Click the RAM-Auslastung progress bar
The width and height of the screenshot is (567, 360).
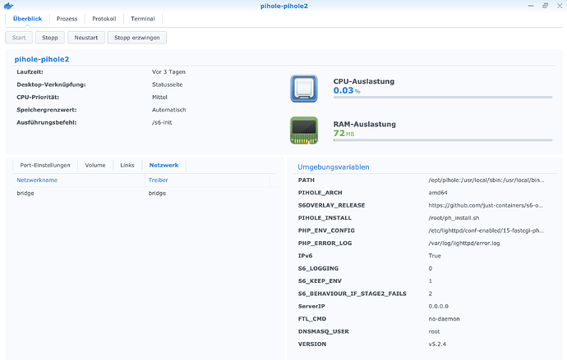[x=443, y=140]
